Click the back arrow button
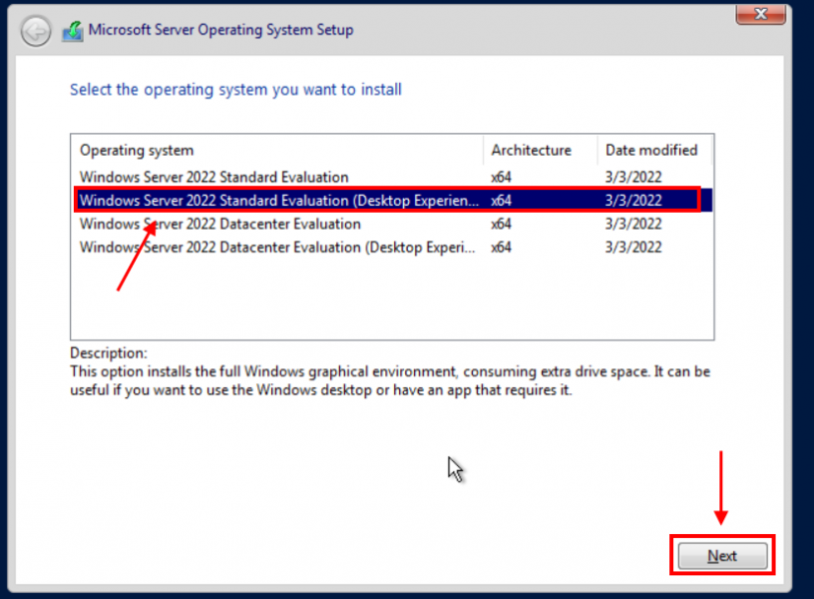This screenshot has width=814, height=599. click(36, 31)
